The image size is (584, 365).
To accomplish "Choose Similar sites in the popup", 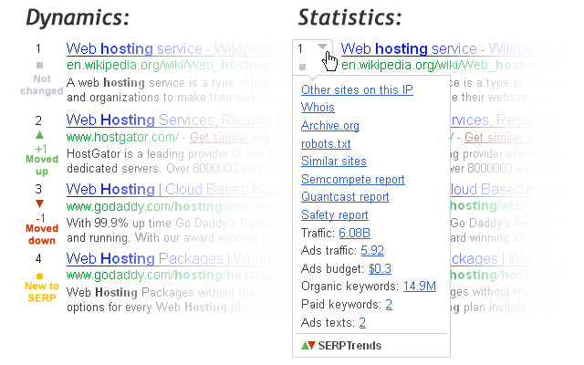I will pyautogui.click(x=327, y=162).
